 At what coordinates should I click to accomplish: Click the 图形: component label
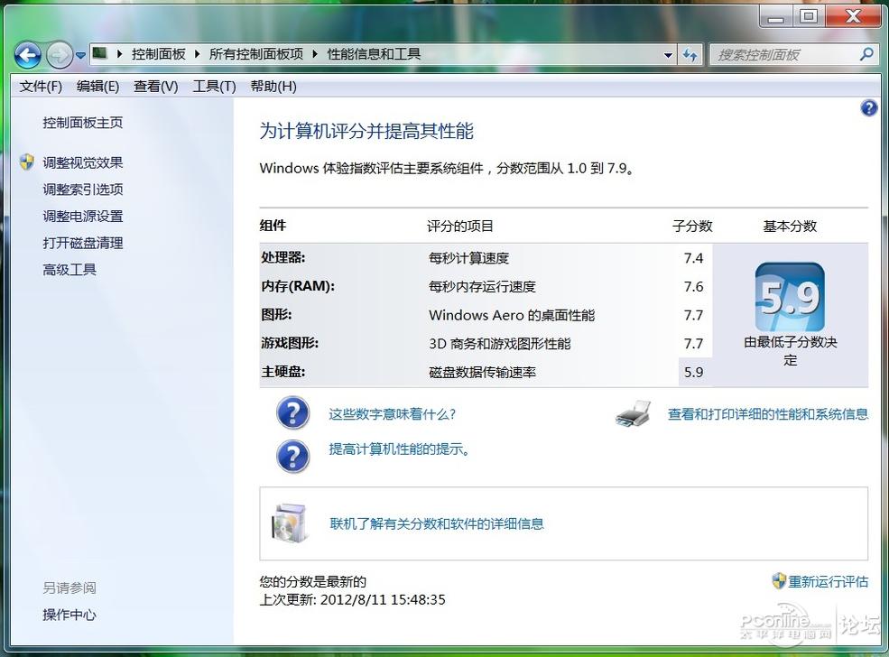pos(276,315)
